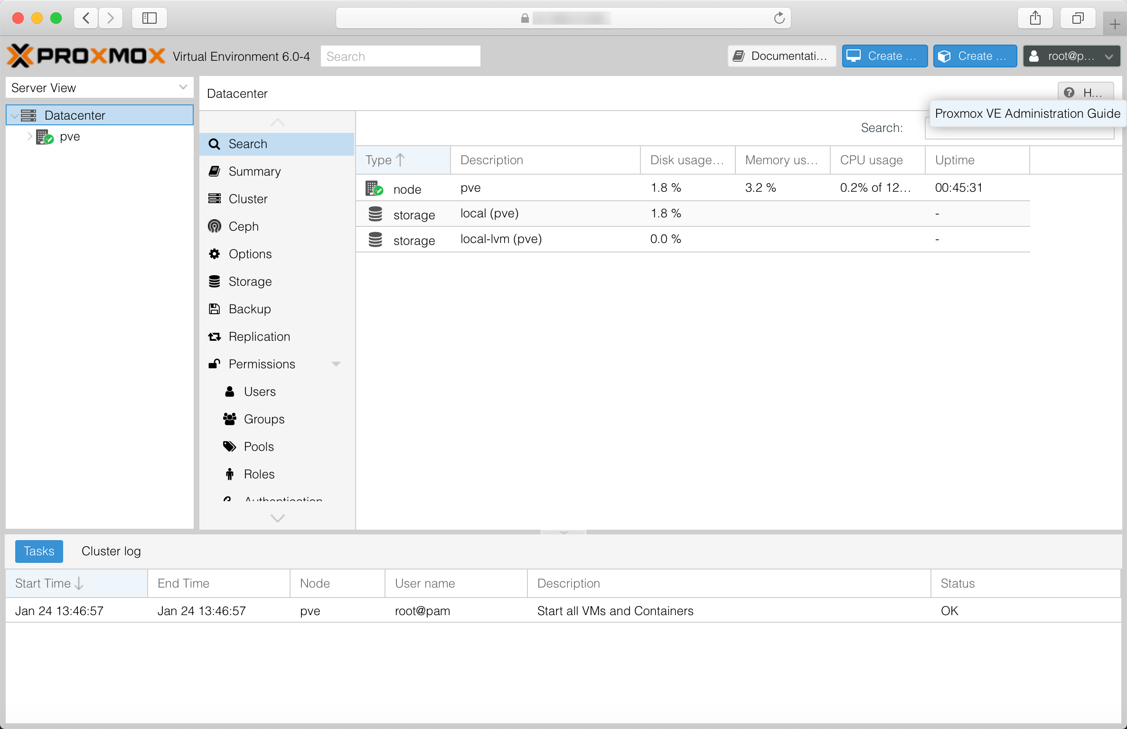Open the Options gear icon

[x=215, y=254]
